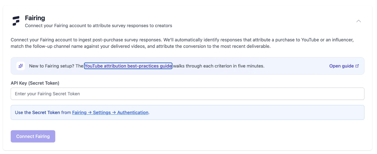Click the Connect Fairing button
The image size is (377, 154).
click(33, 136)
